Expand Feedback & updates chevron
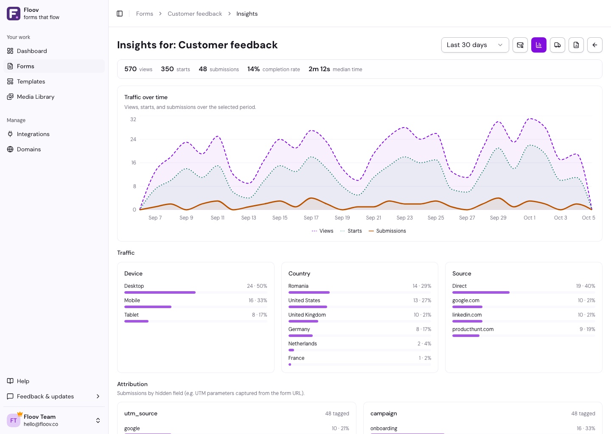Image resolution: width=611 pixels, height=434 pixels. click(x=98, y=396)
